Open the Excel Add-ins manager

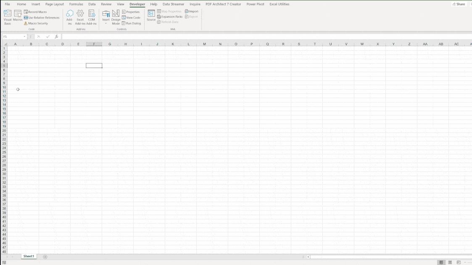pyautogui.click(x=80, y=17)
